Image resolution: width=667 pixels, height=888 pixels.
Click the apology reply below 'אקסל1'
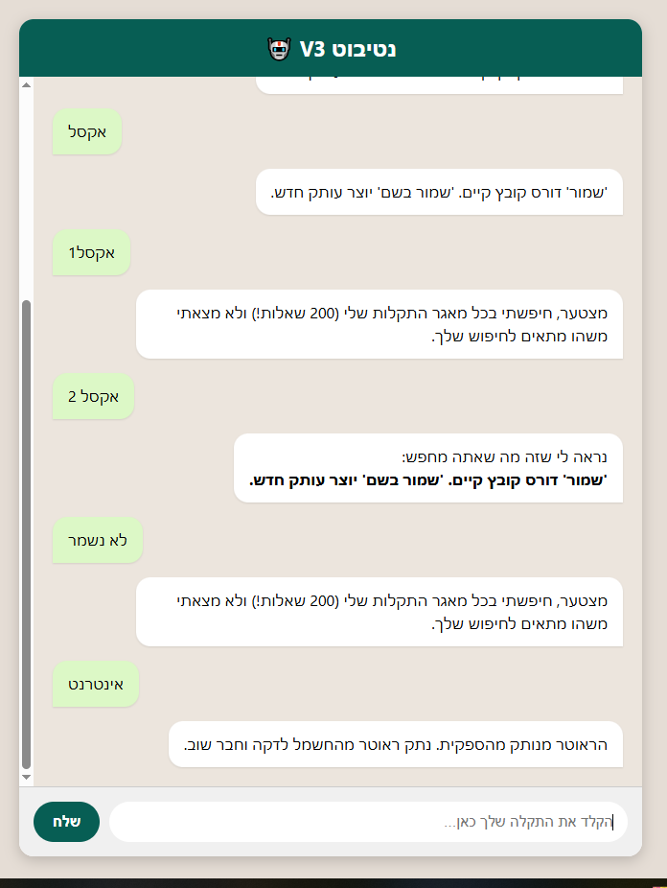379,324
